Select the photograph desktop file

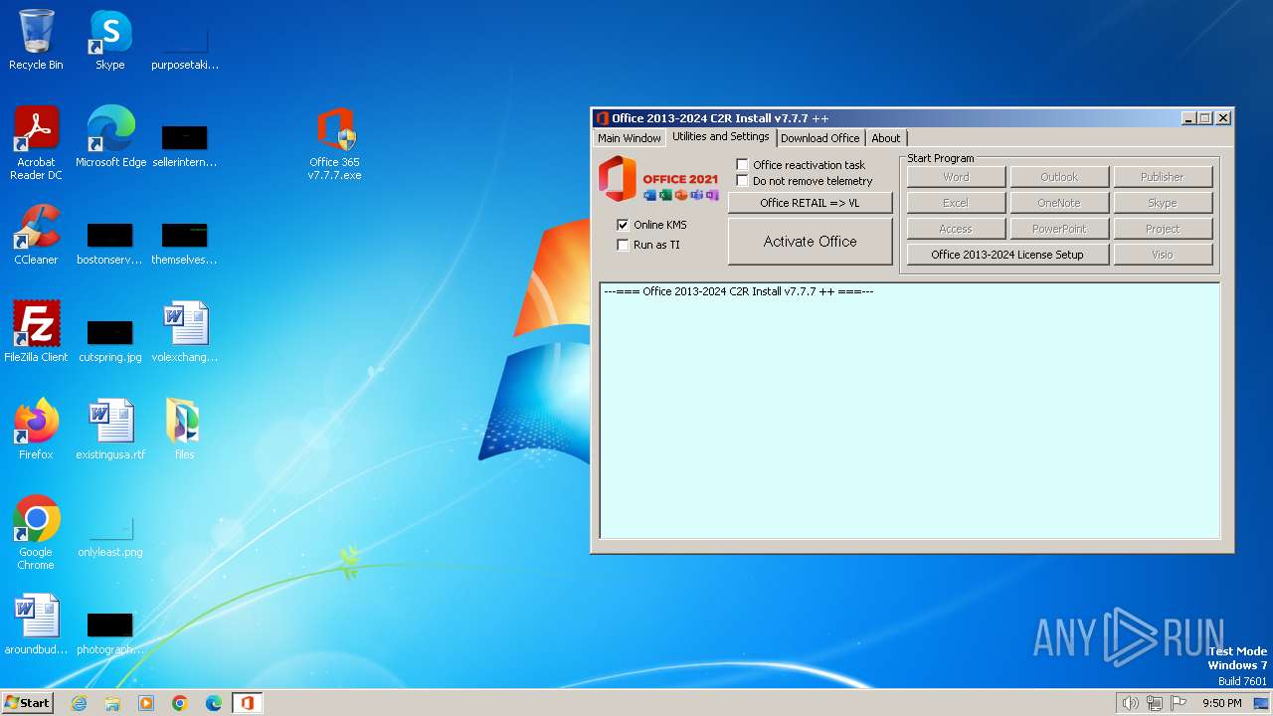(110, 634)
